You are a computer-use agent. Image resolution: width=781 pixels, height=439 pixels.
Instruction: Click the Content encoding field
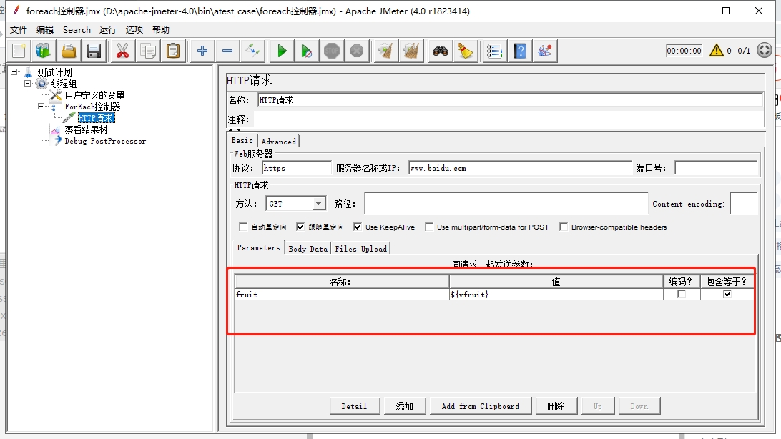point(743,204)
